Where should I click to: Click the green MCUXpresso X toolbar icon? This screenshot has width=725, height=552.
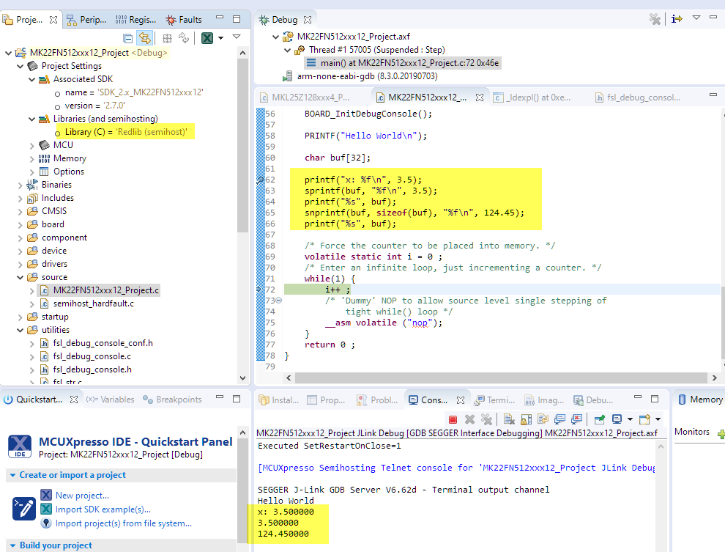207,38
